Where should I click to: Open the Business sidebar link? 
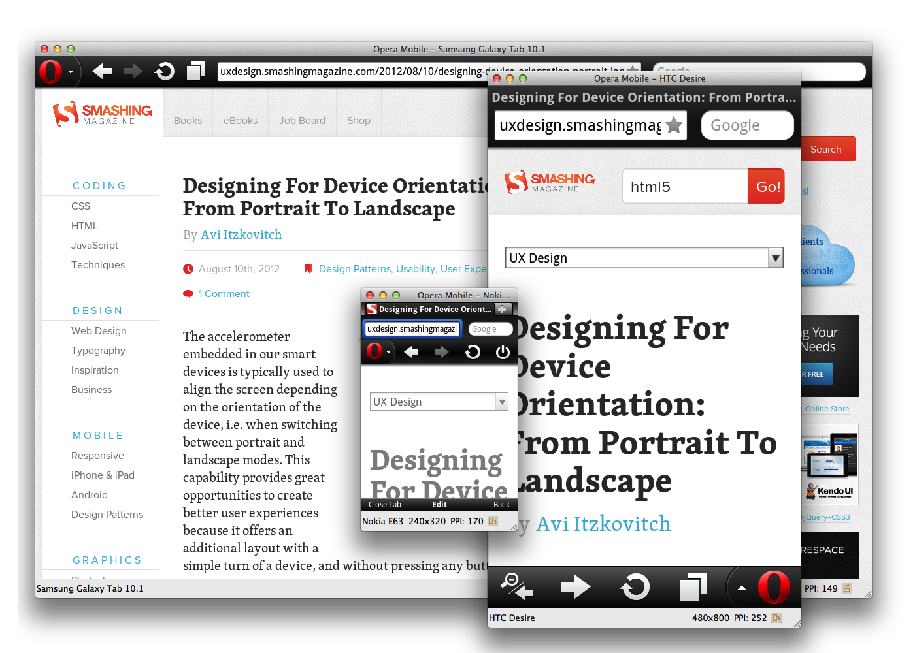[91, 390]
